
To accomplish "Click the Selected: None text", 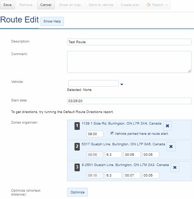I will (79, 90).
